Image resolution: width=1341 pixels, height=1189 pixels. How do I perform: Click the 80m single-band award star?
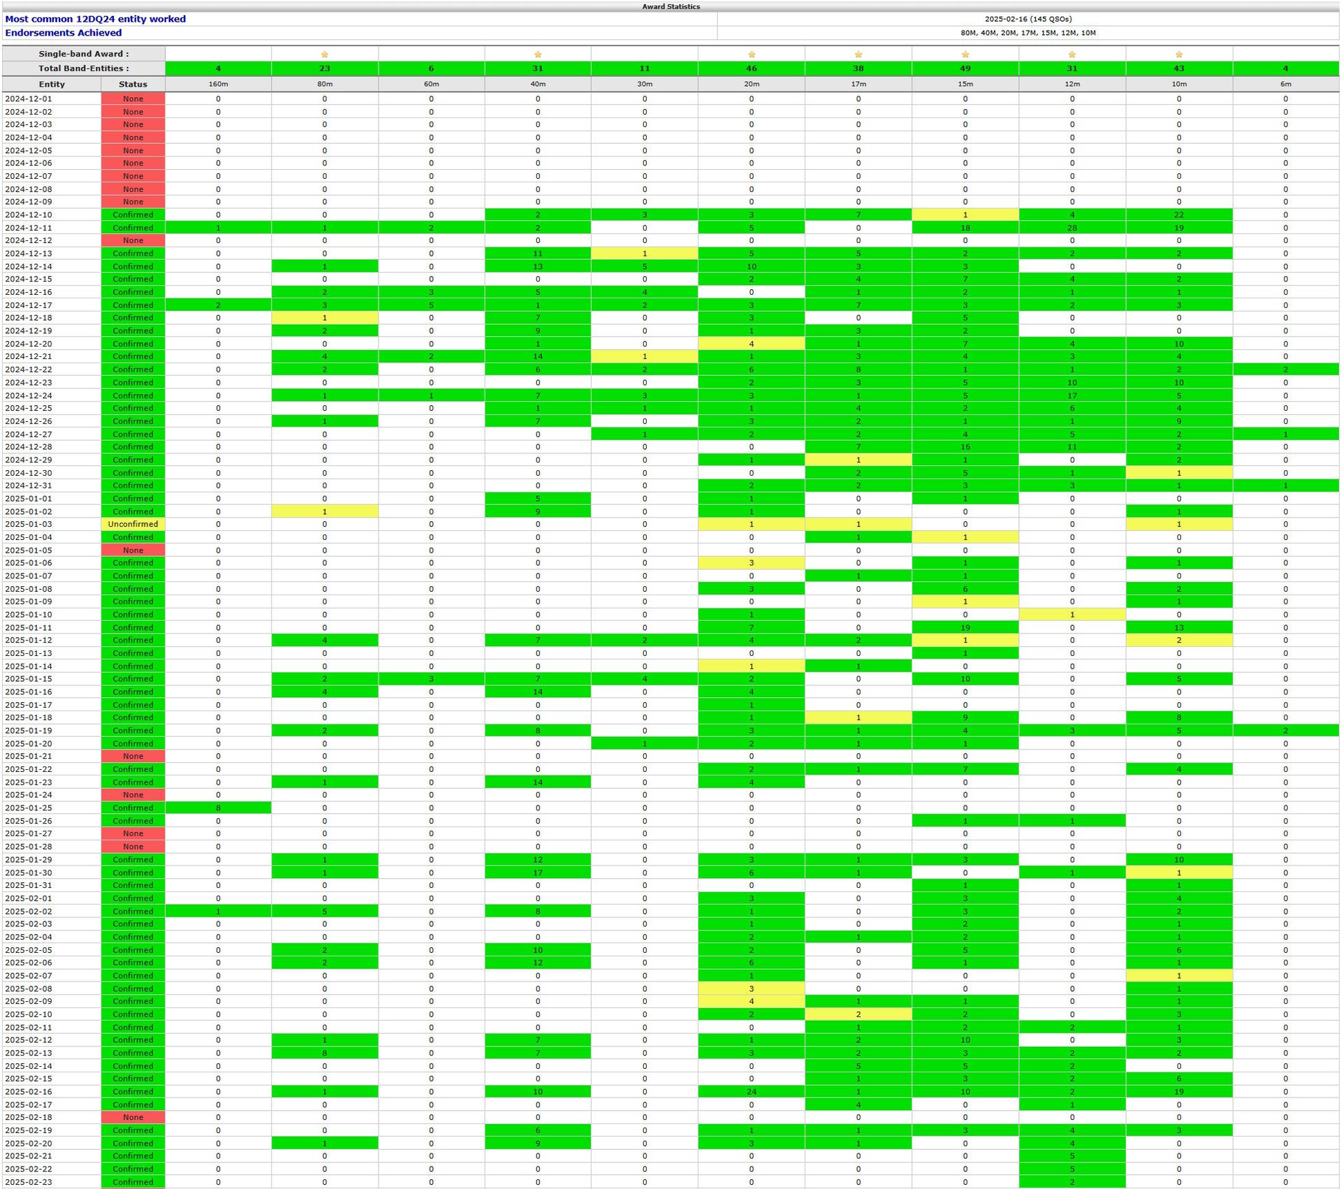tap(325, 54)
